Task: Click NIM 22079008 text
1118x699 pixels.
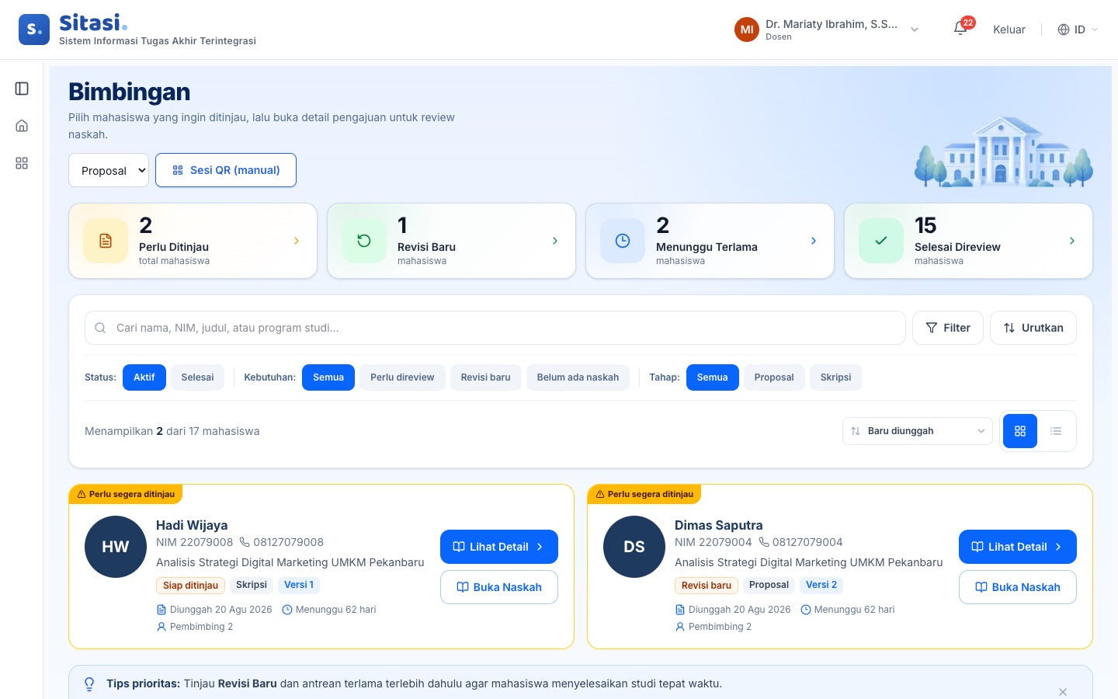Action: (195, 542)
